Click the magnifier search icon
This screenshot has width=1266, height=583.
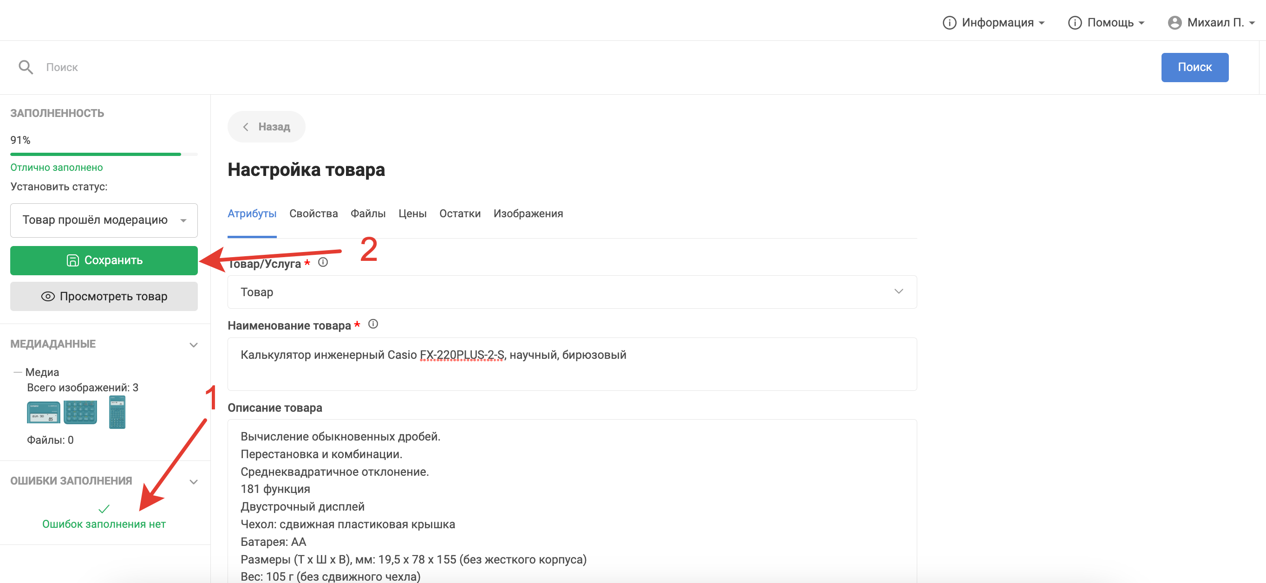pyautogui.click(x=26, y=67)
